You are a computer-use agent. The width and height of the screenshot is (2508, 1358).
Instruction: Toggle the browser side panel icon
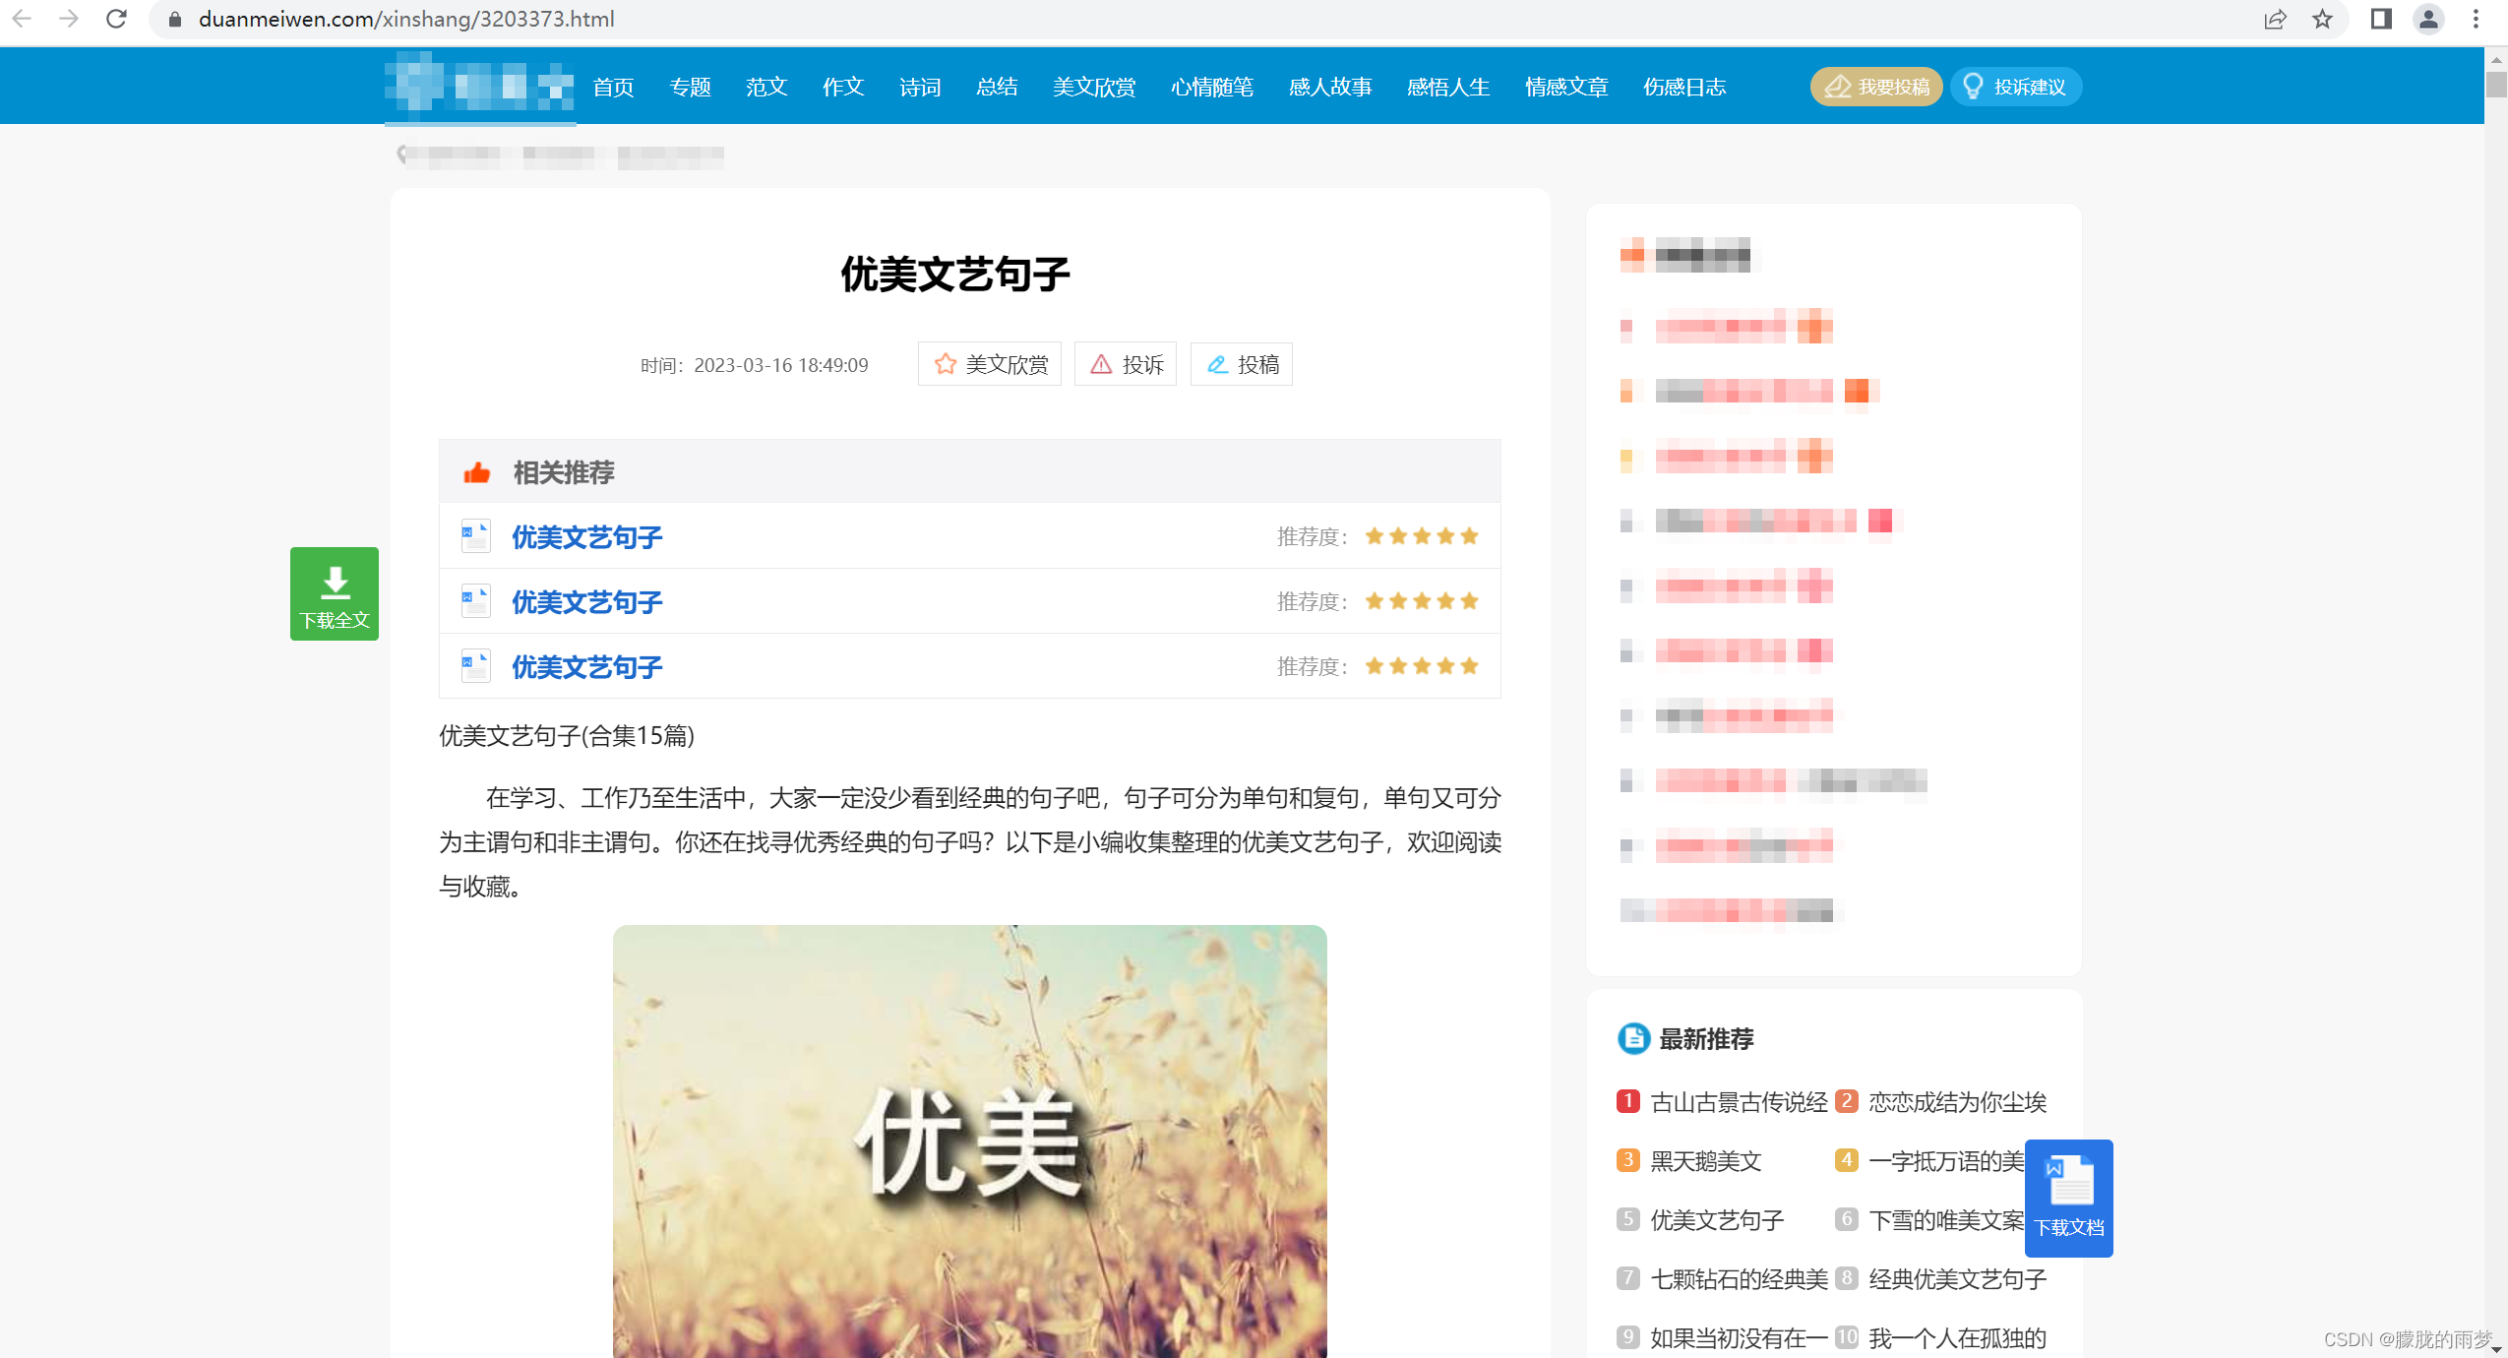pos(2380,19)
